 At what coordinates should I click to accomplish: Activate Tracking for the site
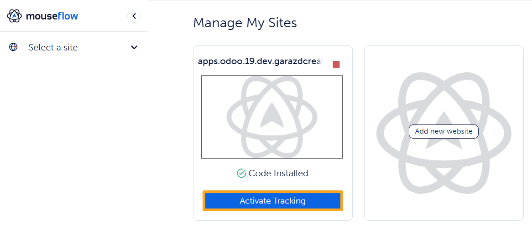click(x=273, y=201)
